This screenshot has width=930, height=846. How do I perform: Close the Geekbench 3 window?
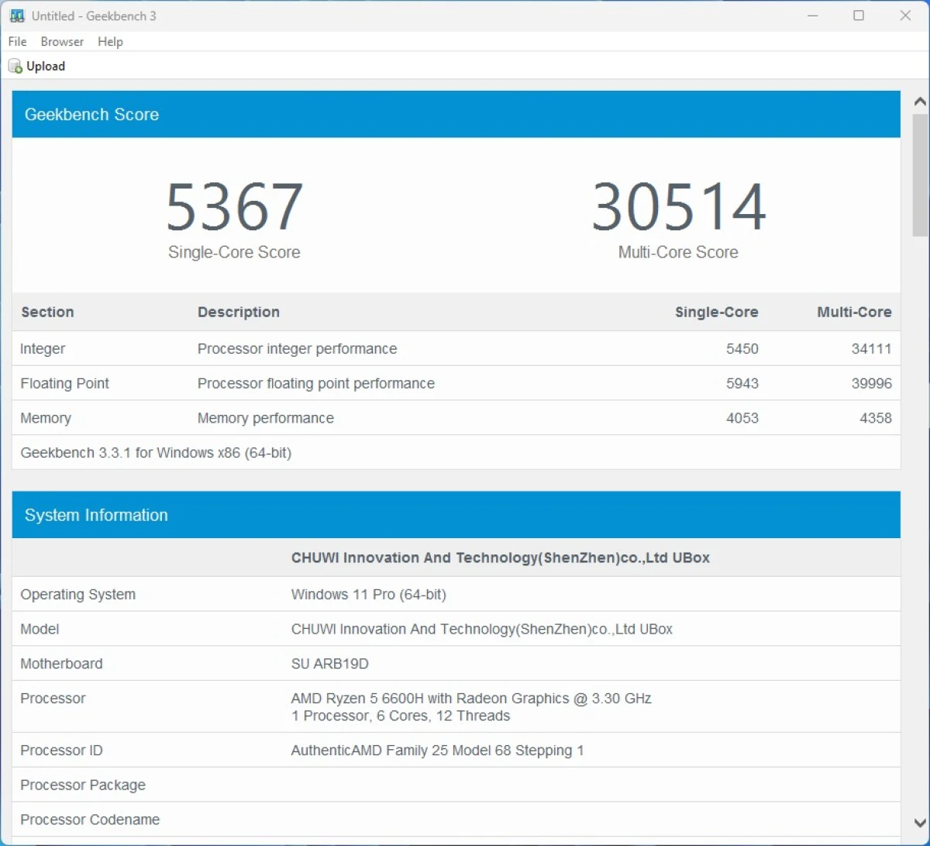click(905, 16)
